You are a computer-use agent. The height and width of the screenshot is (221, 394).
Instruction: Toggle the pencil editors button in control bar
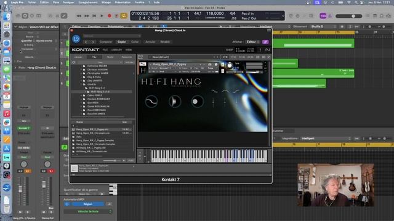pyautogui.click(x=64, y=16)
